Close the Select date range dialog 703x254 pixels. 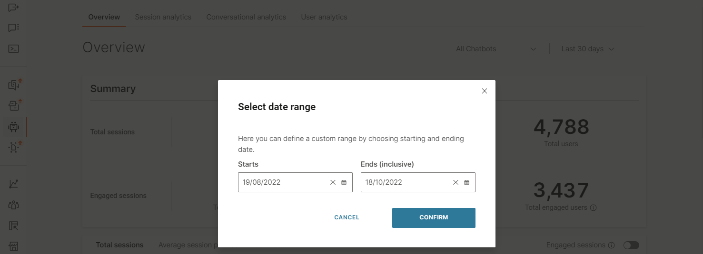point(485,91)
